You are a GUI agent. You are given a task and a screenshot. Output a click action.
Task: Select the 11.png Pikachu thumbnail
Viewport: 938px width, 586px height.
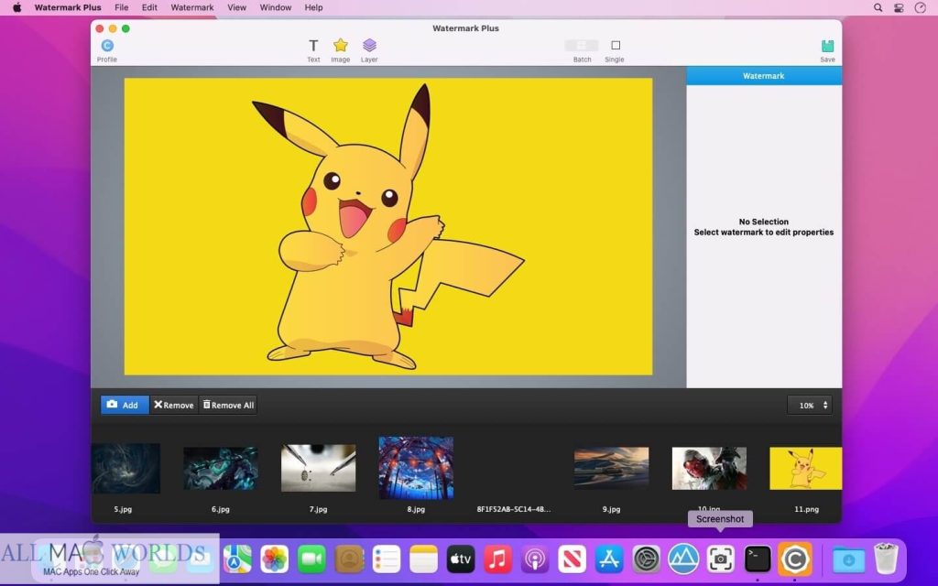pos(805,468)
